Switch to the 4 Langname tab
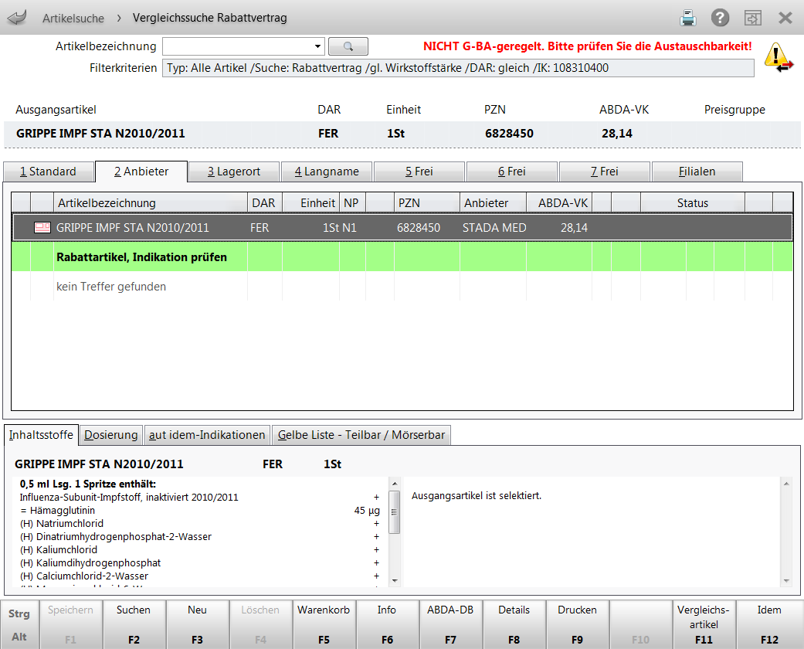Viewport: 804px width, 649px height. click(x=327, y=172)
